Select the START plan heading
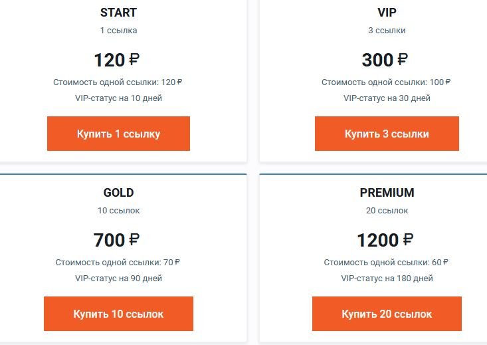The image size is (487, 345). pos(118,13)
